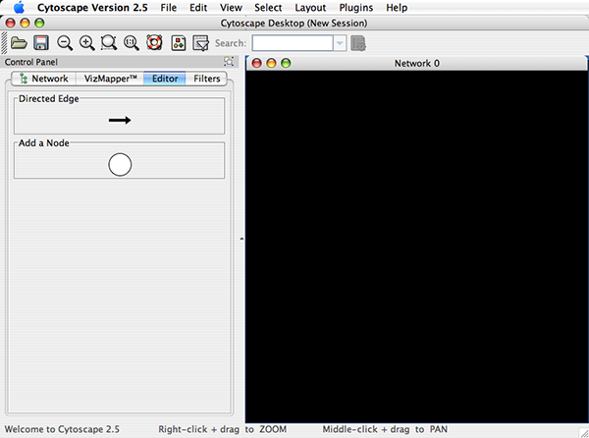
Task: Expand the Search dropdown arrow
Action: [x=340, y=43]
